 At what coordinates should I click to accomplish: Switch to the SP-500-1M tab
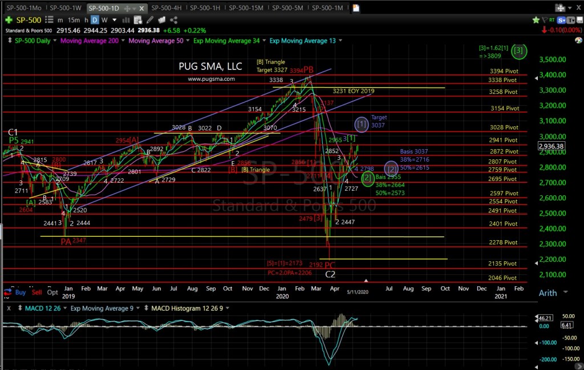327,8
